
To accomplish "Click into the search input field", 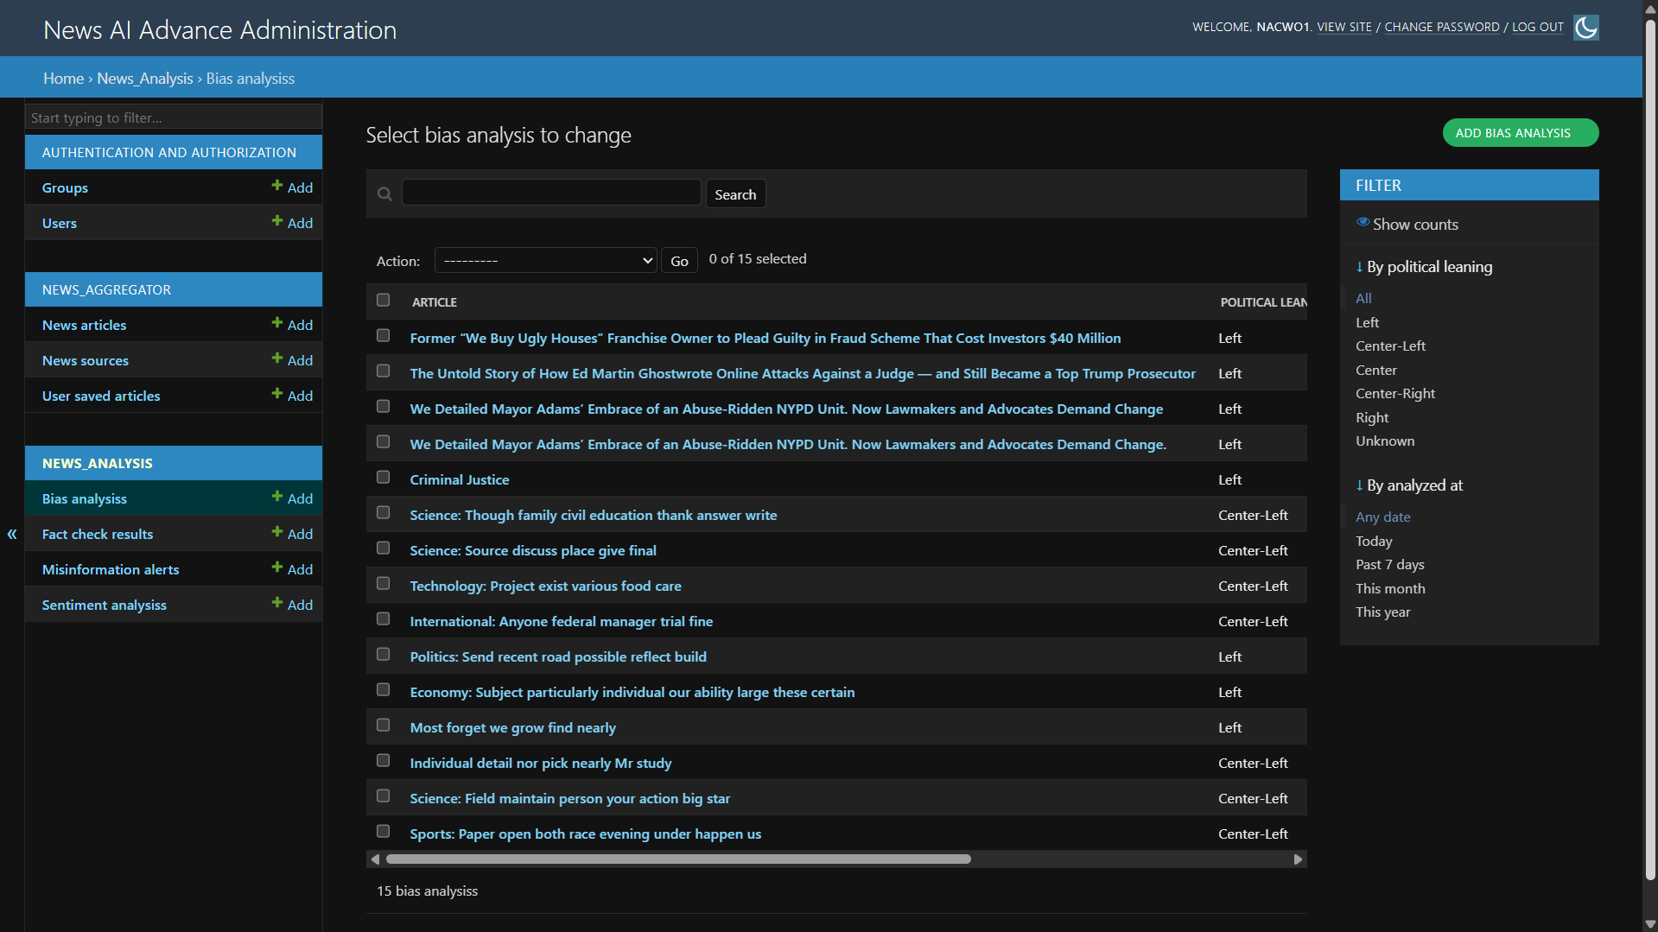I will pos(551,193).
